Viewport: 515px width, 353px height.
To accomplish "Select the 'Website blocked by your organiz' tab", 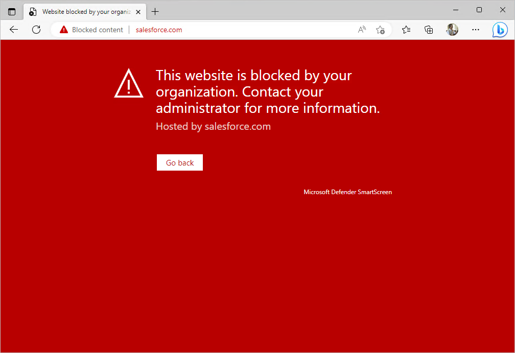I will click(x=85, y=12).
